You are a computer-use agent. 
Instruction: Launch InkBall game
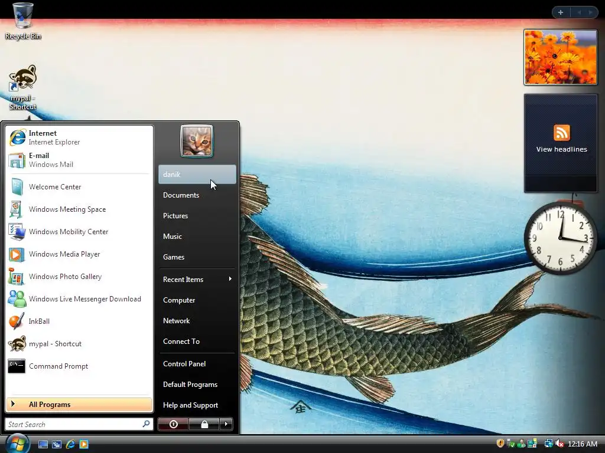[79, 321]
